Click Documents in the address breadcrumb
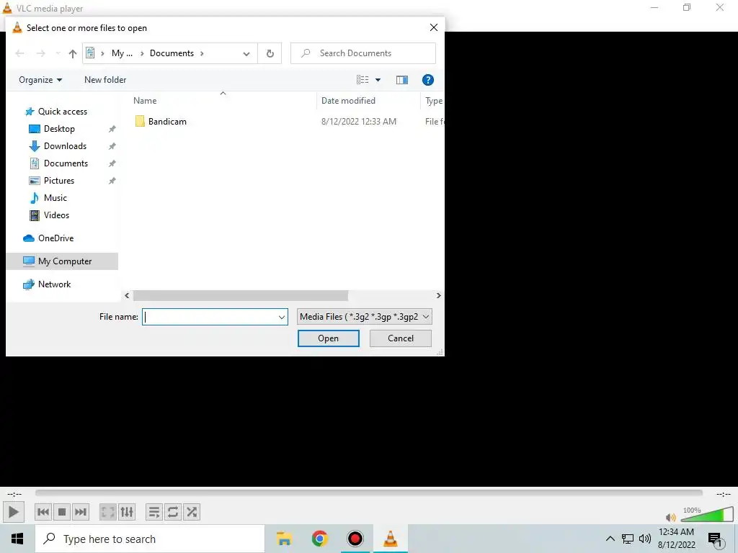 click(x=172, y=53)
